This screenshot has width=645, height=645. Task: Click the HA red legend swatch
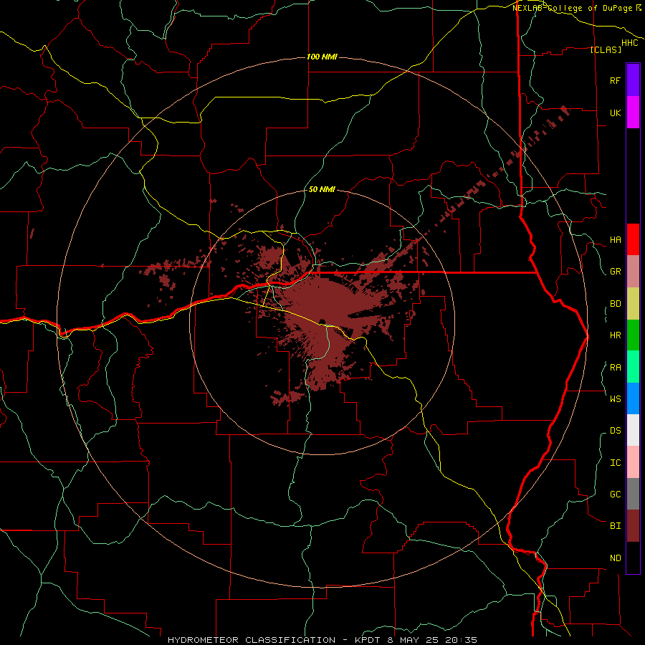tap(633, 239)
